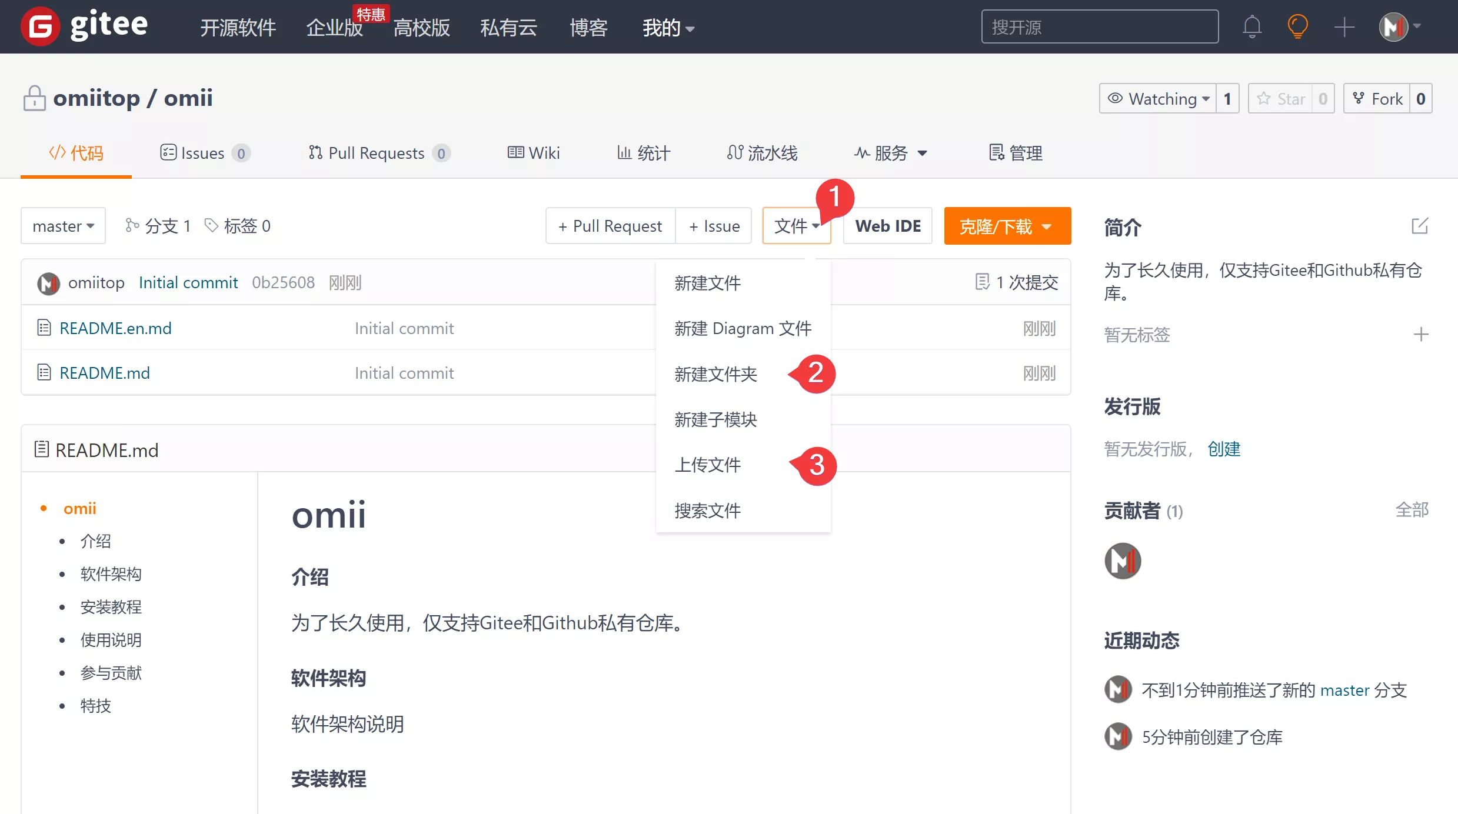Screen dimensions: 1458x814
Task: Open the plus create icon near your avatar
Action: (1344, 26)
